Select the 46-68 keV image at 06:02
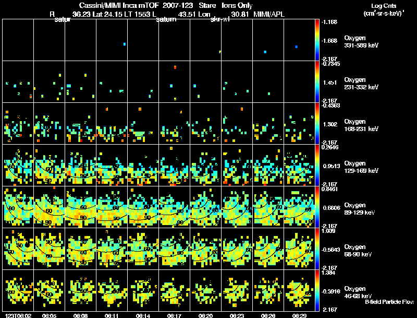Screen dimensions: 417x318 18,290
